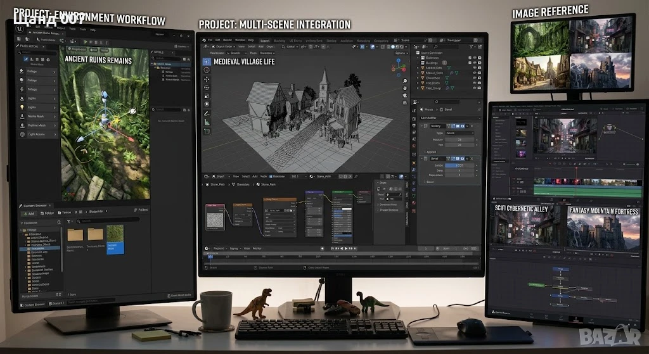Expand the Applied section under Solidify
Image resolution: width=649 pixels, height=354 pixels.
430,152
